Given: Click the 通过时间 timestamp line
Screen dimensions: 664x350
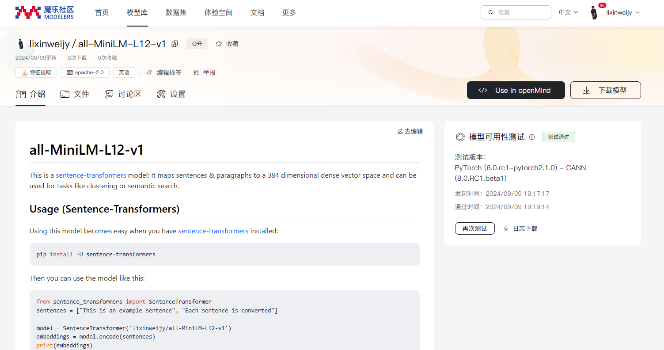Looking at the screenshot, I should click(502, 207).
